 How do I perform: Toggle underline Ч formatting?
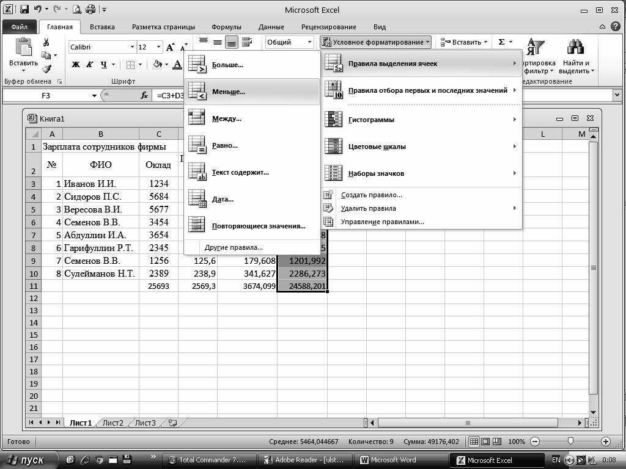point(104,65)
